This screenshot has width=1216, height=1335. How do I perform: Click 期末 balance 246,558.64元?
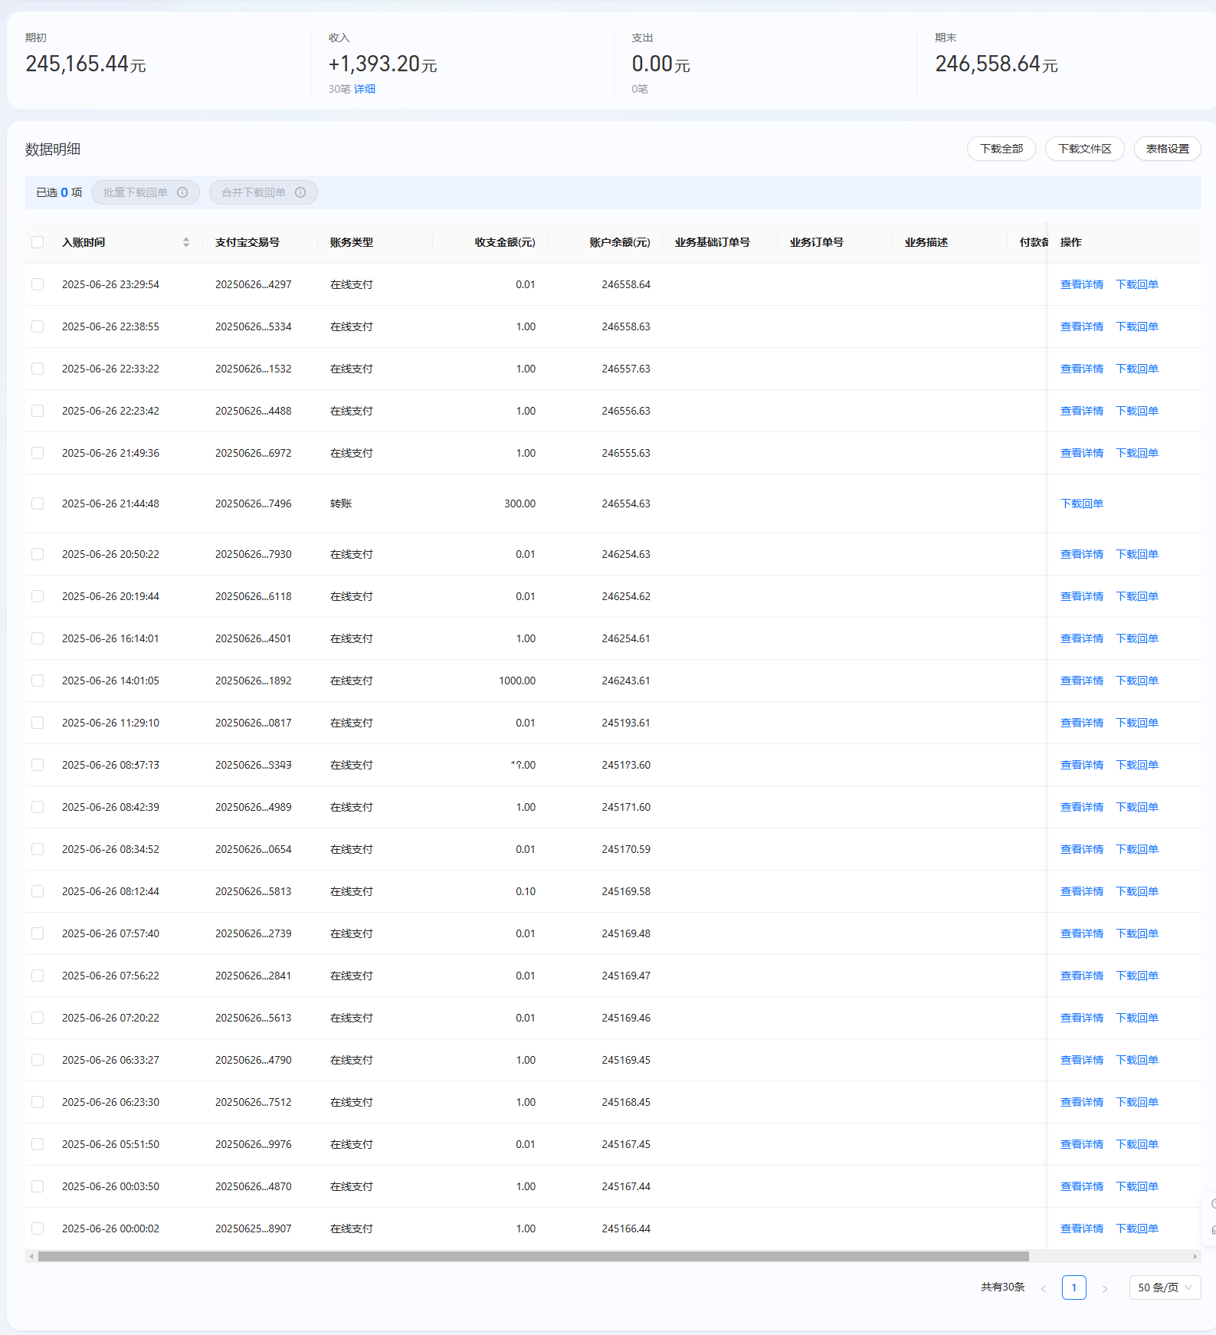point(996,64)
